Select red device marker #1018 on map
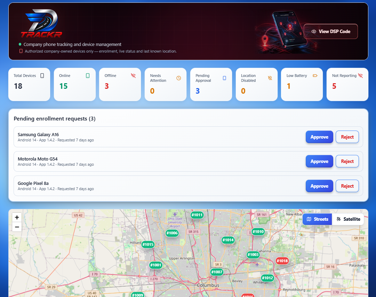376x297 pixels. pyautogui.click(x=282, y=261)
